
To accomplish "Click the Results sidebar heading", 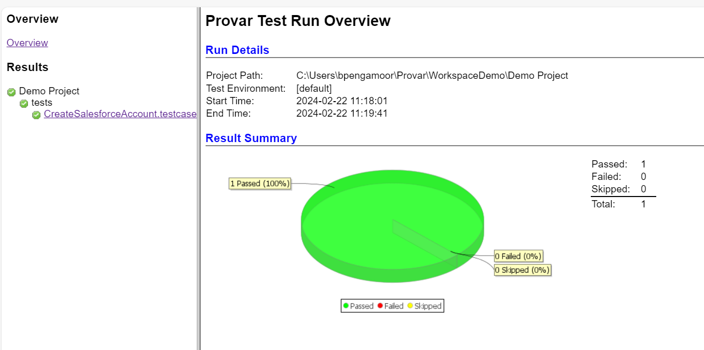I will pos(28,67).
